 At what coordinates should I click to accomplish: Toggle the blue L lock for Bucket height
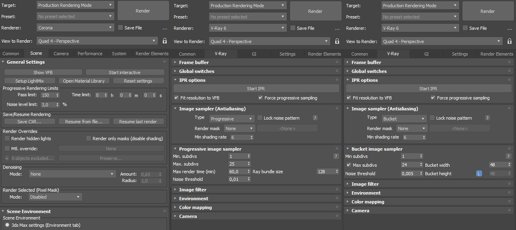(x=479, y=174)
